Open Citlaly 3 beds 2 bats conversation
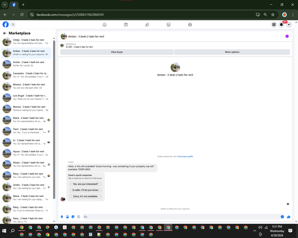Screen dimensions: 298x238 pos(26,42)
